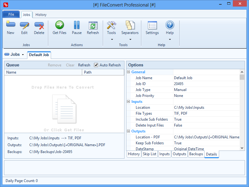249x187 pixels.
Task: Click the DateStamp row
Action: point(183,149)
